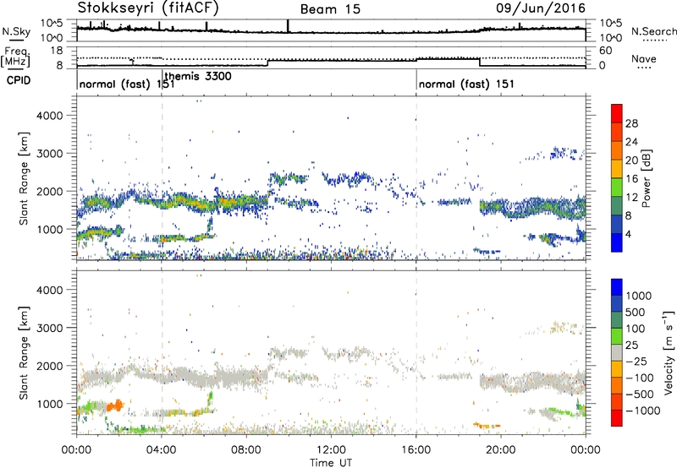Click the tall noise spike near 10:00 in N.Sky panel
This screenshot has height=468, width=677.
(x=288, y=26)
